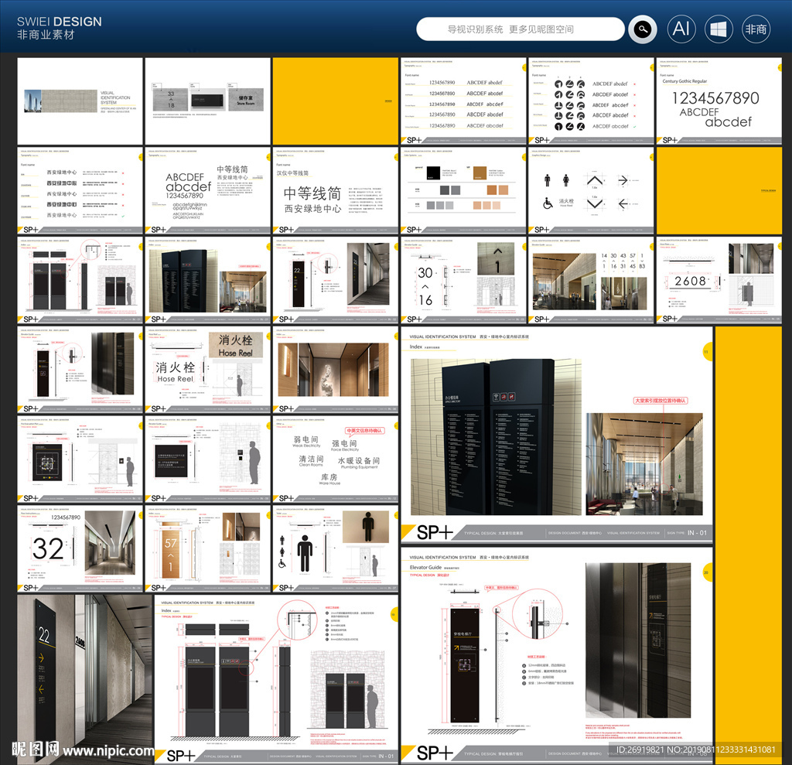
Task: Click the up chevron arrow on the symbols page
Action: [x=595, y=180]
